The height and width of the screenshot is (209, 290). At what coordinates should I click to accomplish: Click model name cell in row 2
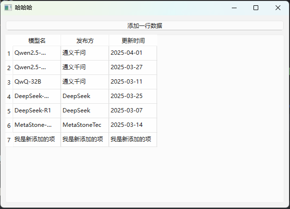(x=37, y=67)
